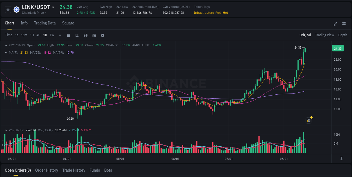Open chart display settings gear

tap(103, 35)
